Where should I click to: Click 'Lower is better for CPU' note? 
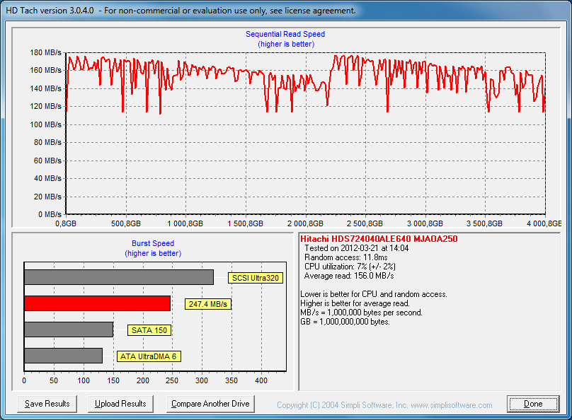[374, 294]
